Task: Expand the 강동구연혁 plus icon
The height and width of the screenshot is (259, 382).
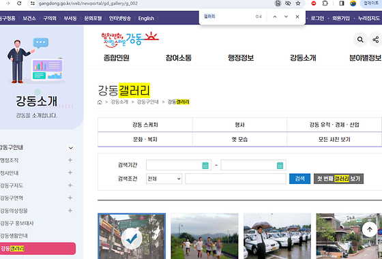Action: (x=70, y=198)
